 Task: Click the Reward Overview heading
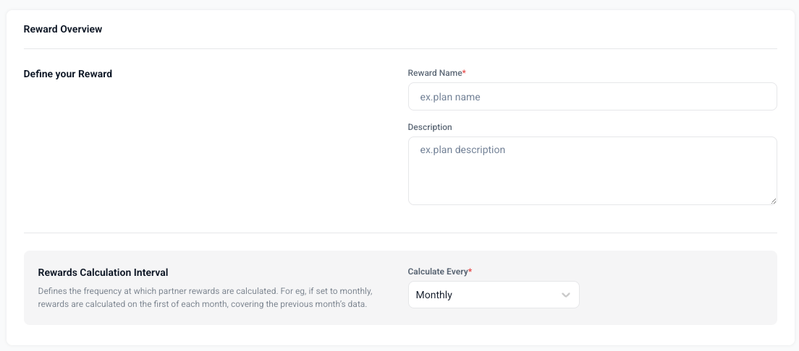(63, 29)
